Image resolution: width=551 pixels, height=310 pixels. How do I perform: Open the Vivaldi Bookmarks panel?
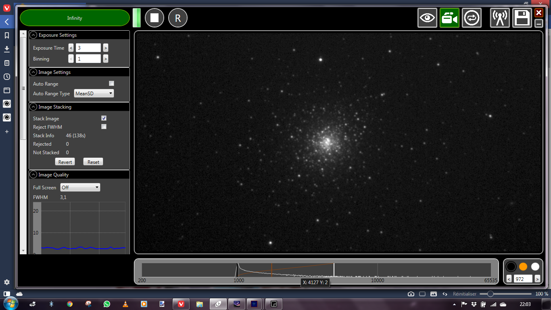tap(7, 36)
